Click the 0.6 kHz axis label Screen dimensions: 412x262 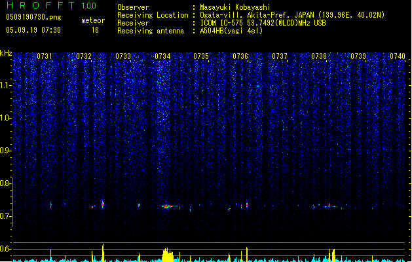5,249
